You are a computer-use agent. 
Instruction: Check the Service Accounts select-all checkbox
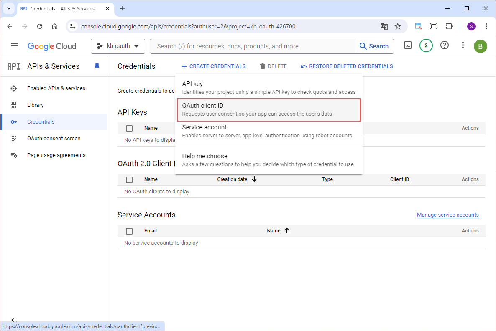(x=129, y=231)
